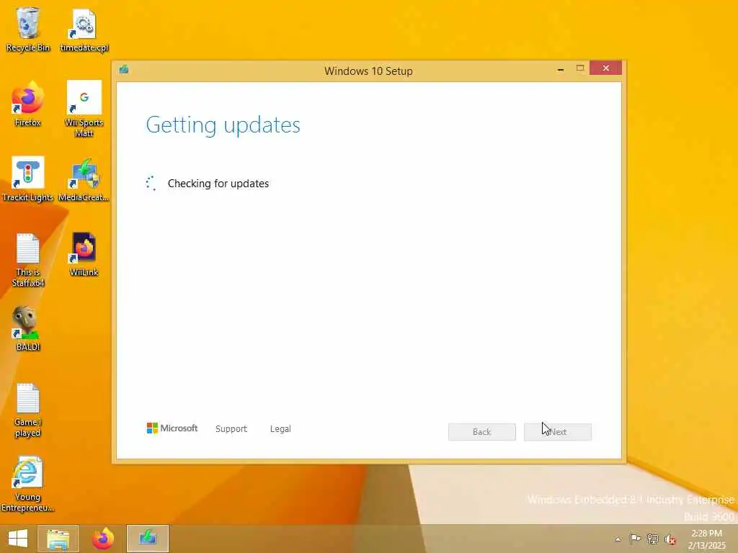Click the Windows 10 Setup title bar icon

tap(124, 70)
